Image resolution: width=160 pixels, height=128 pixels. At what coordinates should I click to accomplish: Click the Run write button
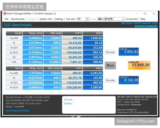110,80
